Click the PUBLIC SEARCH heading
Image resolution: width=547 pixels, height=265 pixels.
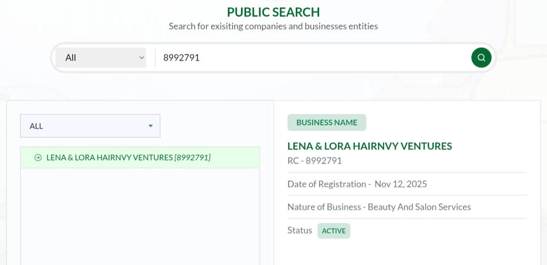click(273, 12)
